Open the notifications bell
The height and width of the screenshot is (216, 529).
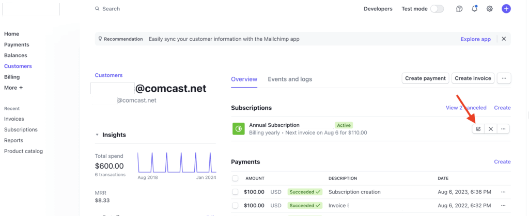pos(474,9)
